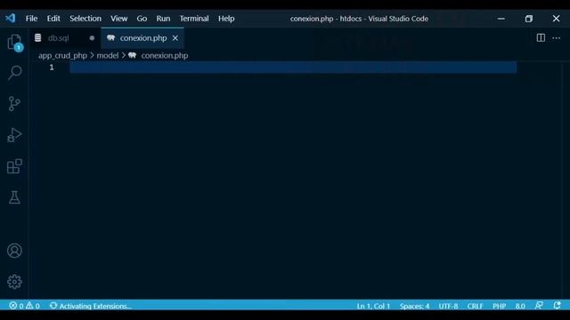
Task: Open the Go menu
Action: 142,19
